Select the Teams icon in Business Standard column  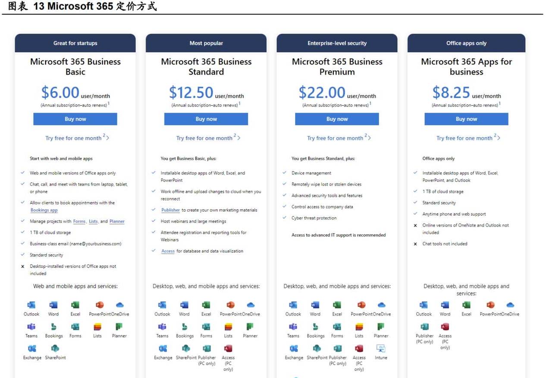162,328
